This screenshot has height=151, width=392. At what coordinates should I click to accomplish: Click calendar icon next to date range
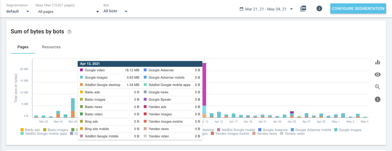[241, 9]
